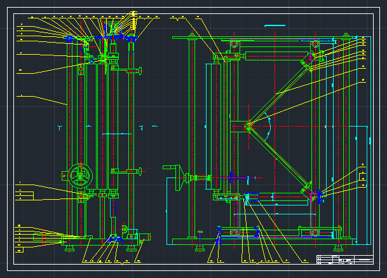Click the cyan horizontal dimension at left view's mid-height

pos(114,134)
